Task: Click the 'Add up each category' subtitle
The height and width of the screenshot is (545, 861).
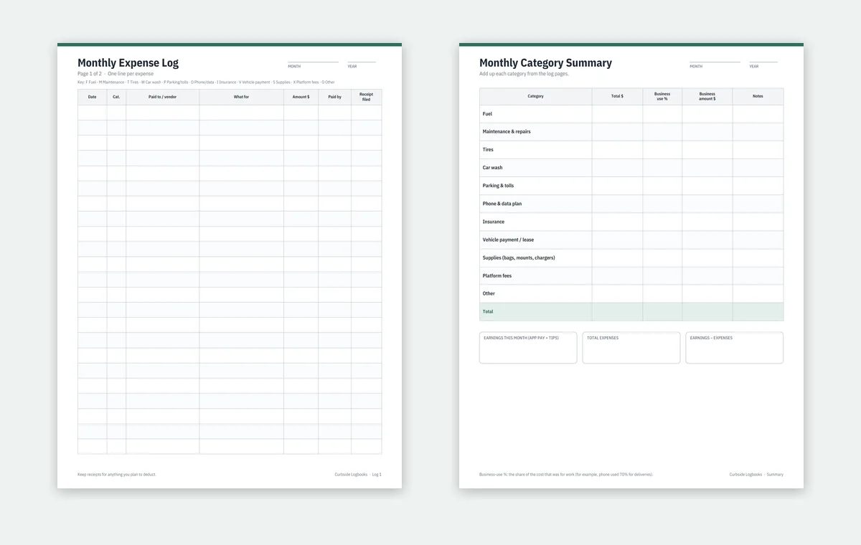Action: pos(524,74)
